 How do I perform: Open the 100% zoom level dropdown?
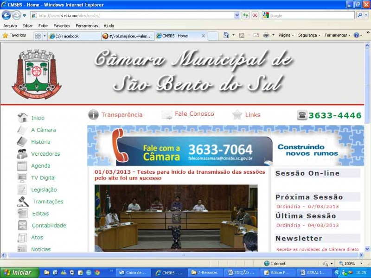[352, 263]
